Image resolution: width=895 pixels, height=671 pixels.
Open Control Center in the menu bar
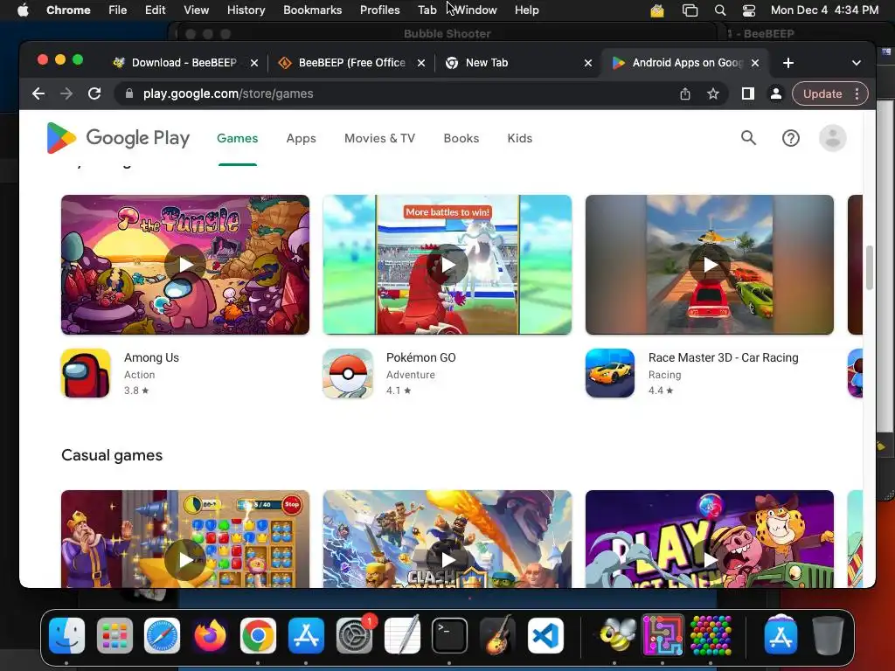coord(749,10)
